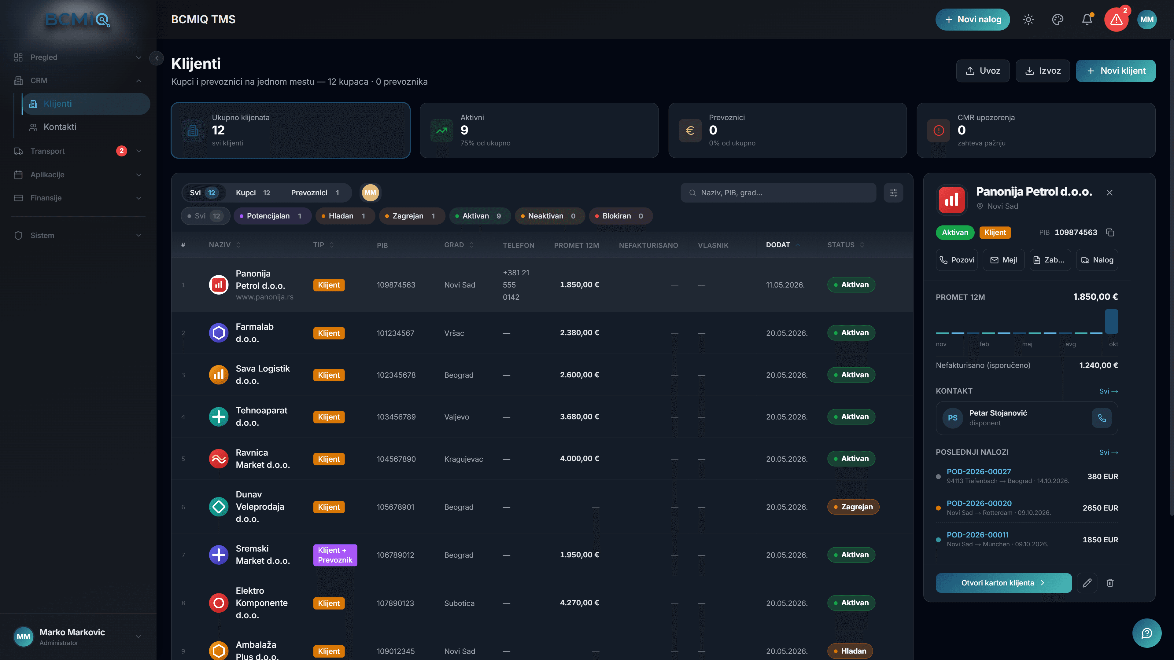
Task: Edit client with the pencil icon
Action: tap(1087, 583)
